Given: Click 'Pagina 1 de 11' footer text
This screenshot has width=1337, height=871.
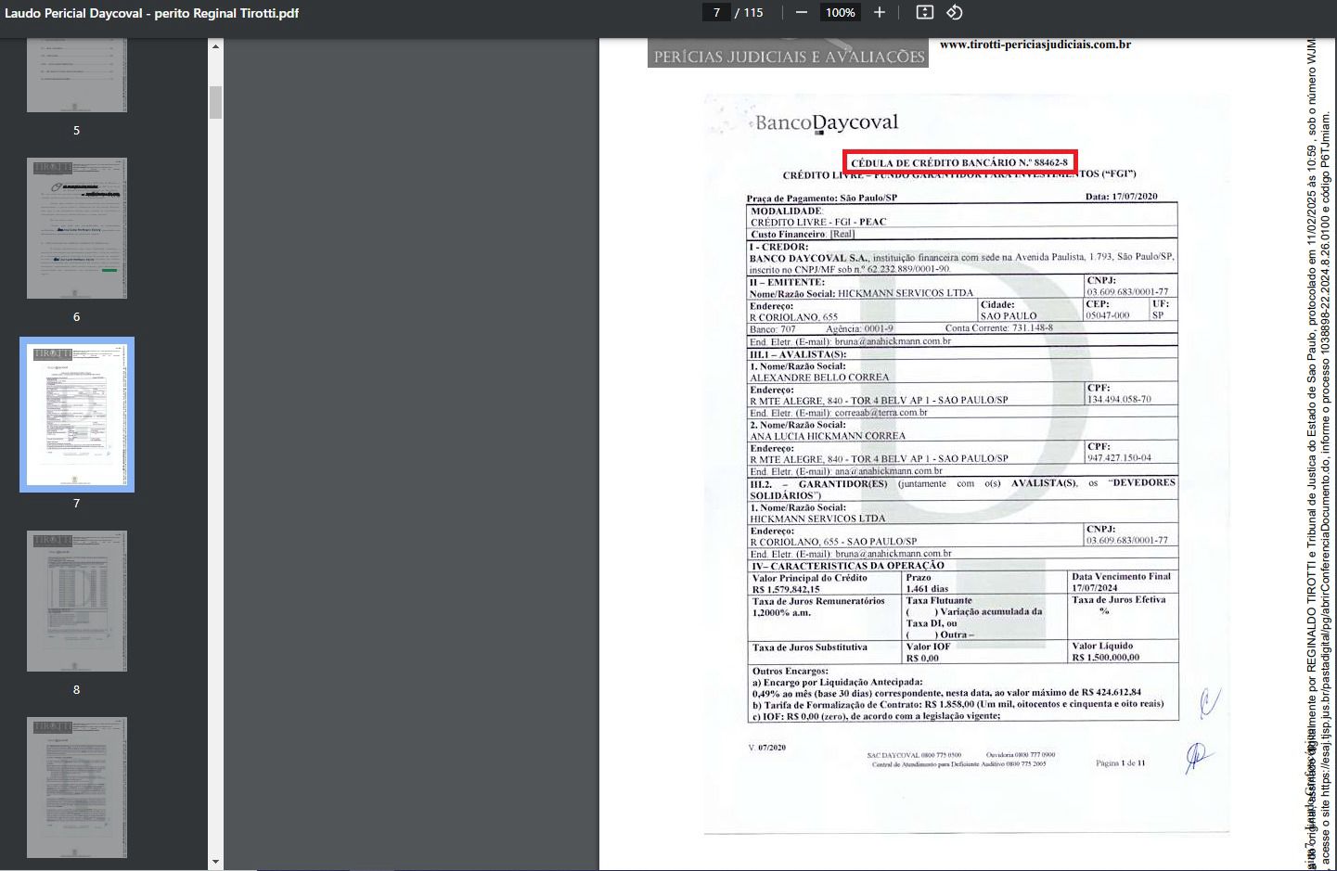Looking at the screenshot, I should point(1120,763).
